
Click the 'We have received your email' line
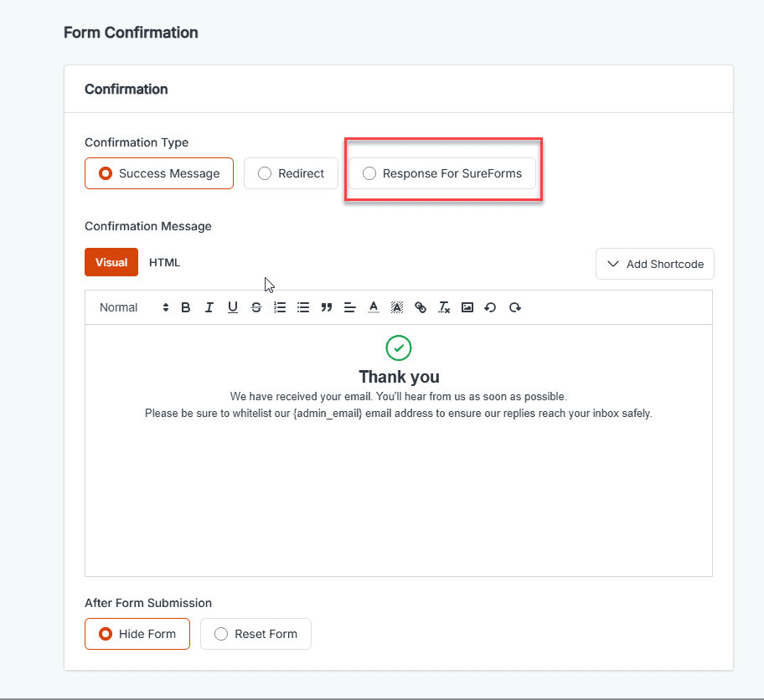pyautogui.click(x=399, y=397)
